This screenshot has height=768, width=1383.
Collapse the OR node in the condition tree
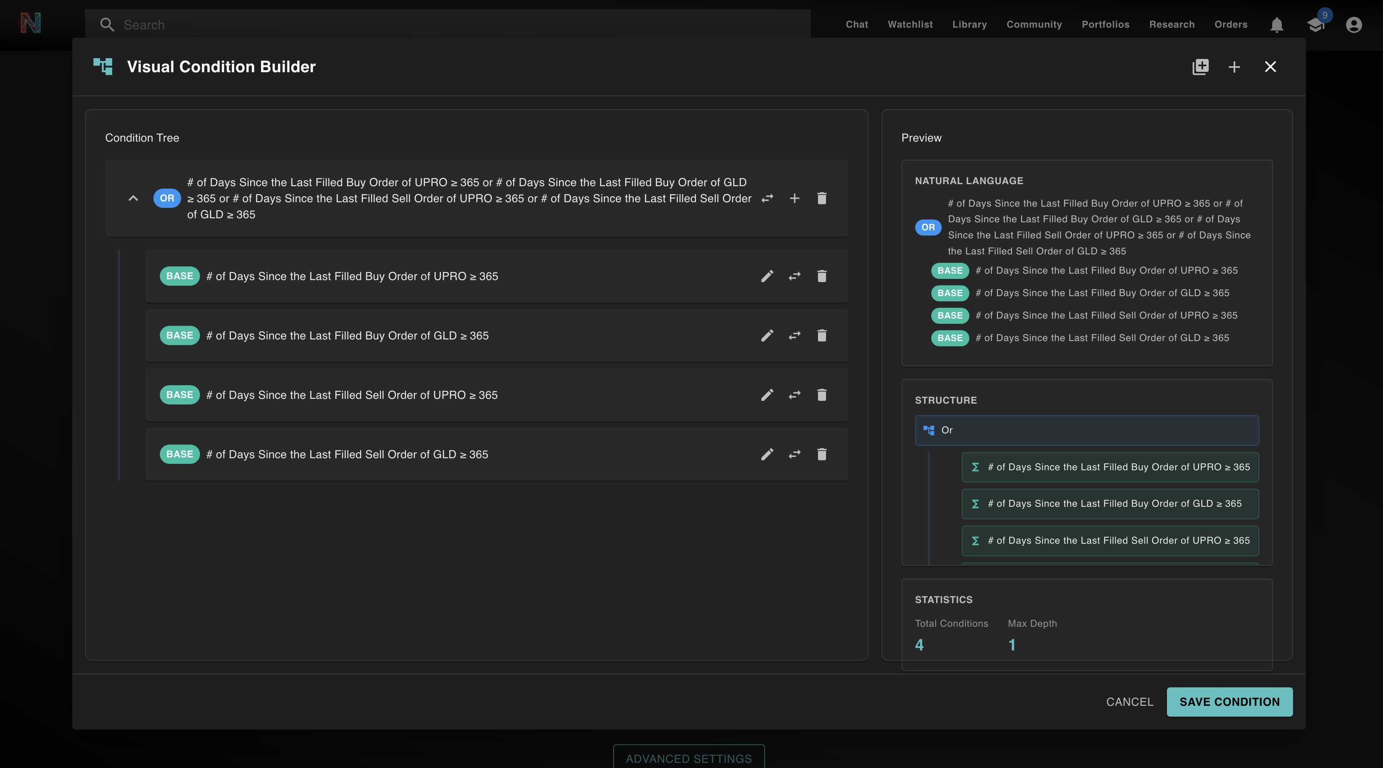(x=133, y=198)
